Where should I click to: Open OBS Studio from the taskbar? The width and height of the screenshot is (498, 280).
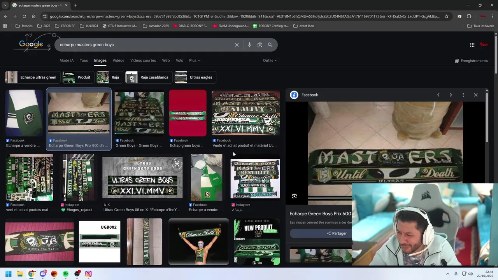tap(77, 274)
